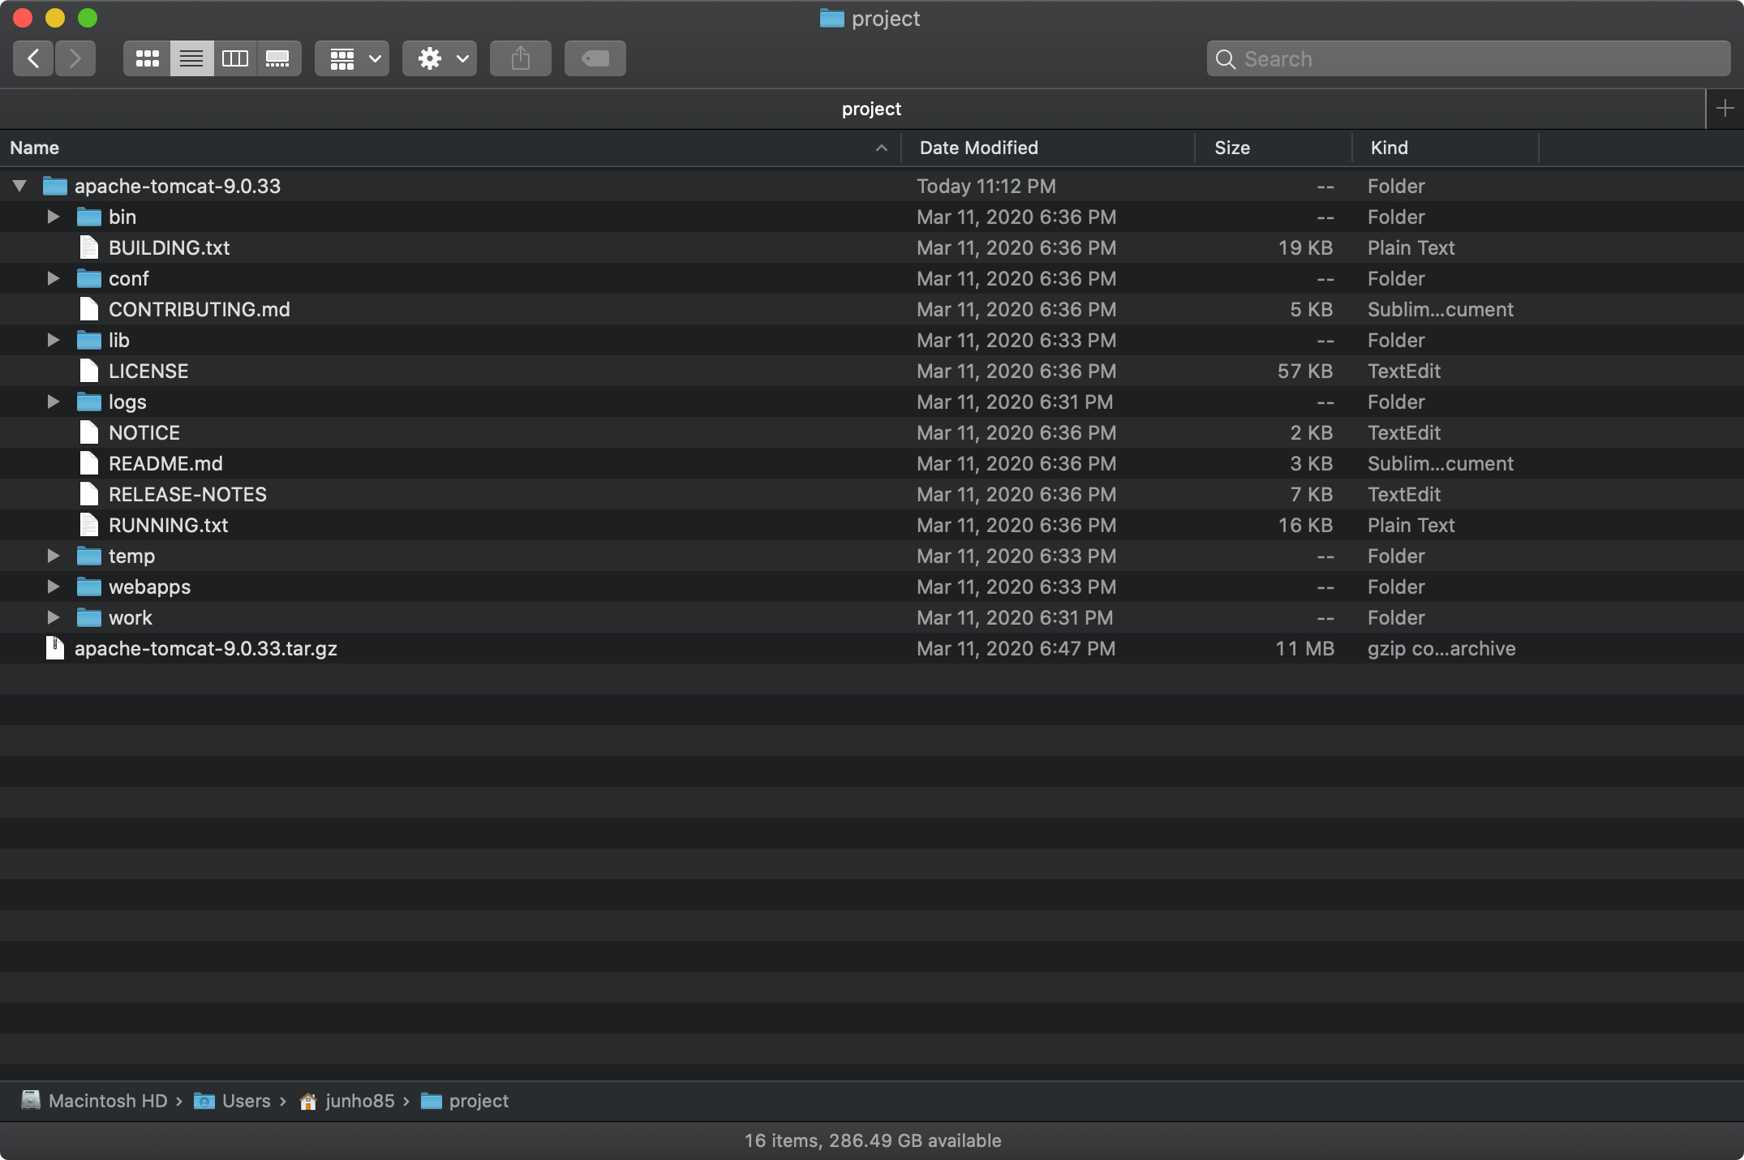1744x1160 pixels.
Task: Select the project tab
Action: pyautogui.click(x=870, y=109)
